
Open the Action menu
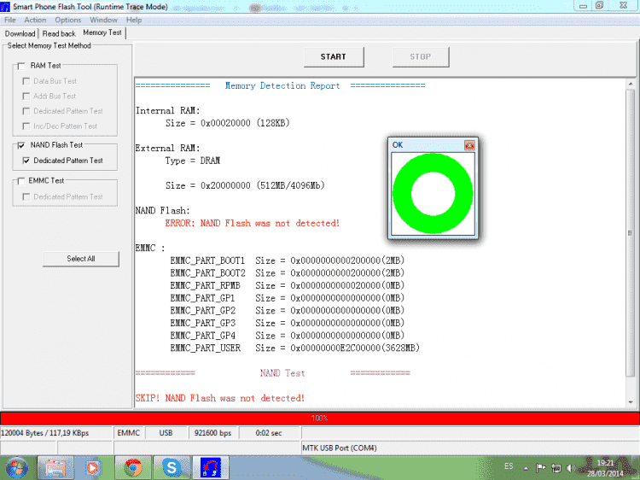click(x=35, y=20)
